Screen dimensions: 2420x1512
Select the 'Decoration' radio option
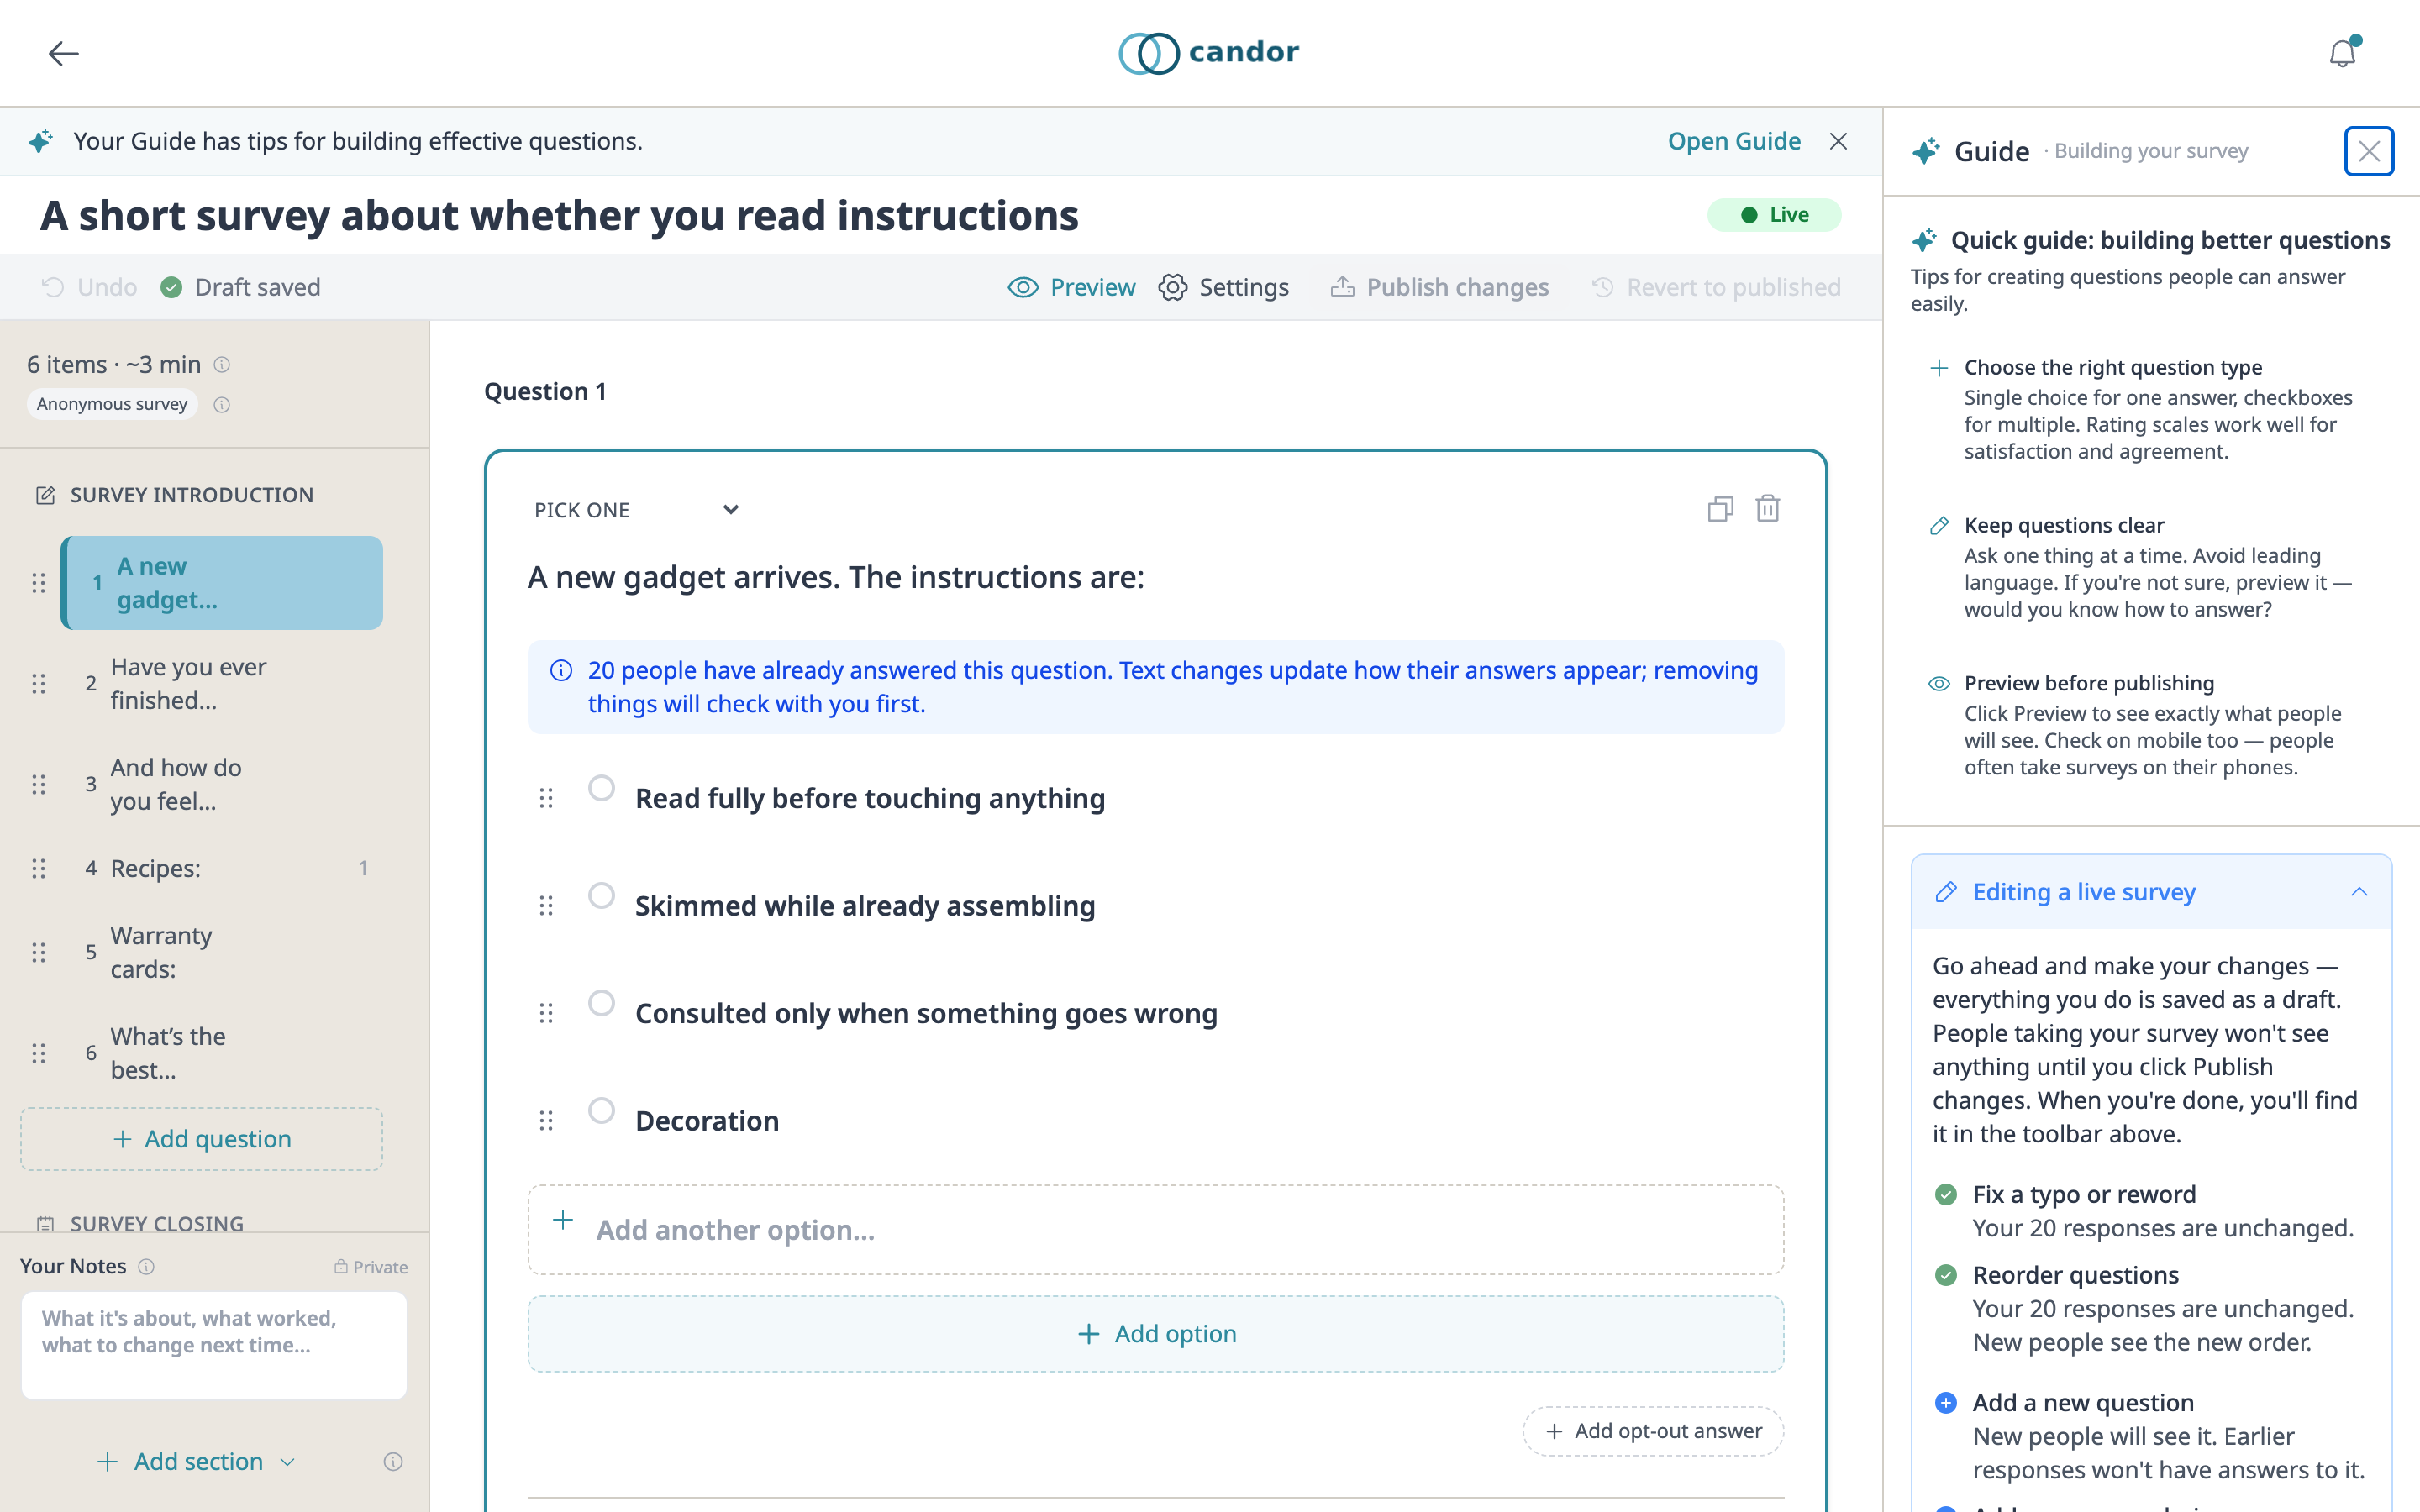[x=601, y=1110]
